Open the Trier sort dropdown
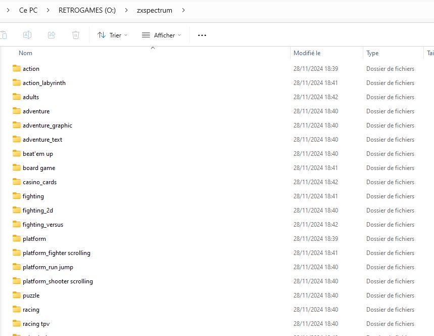Image resolution: width=434 pixels, height=336 pixels. 112,35
